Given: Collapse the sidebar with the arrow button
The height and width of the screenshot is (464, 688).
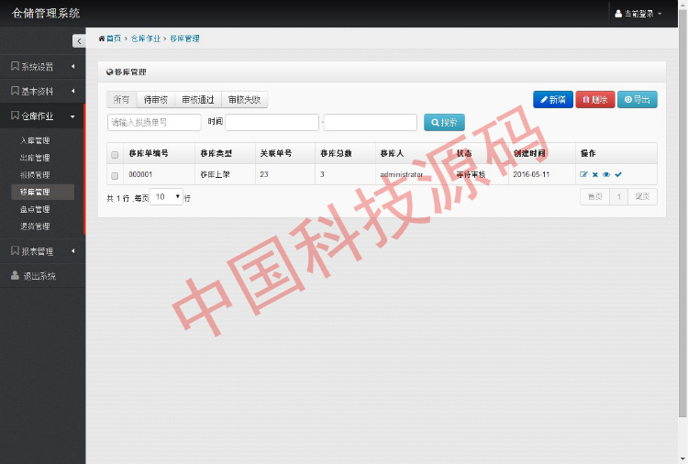Looking at the screenshot, I should tap(78, 40).
